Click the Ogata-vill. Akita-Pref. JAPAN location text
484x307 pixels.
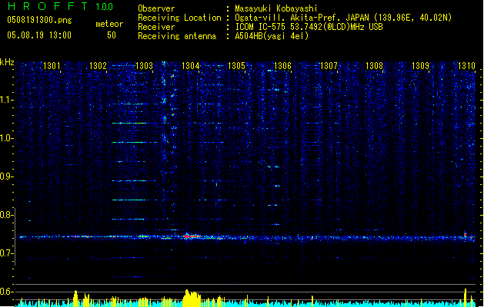point(343,18)
